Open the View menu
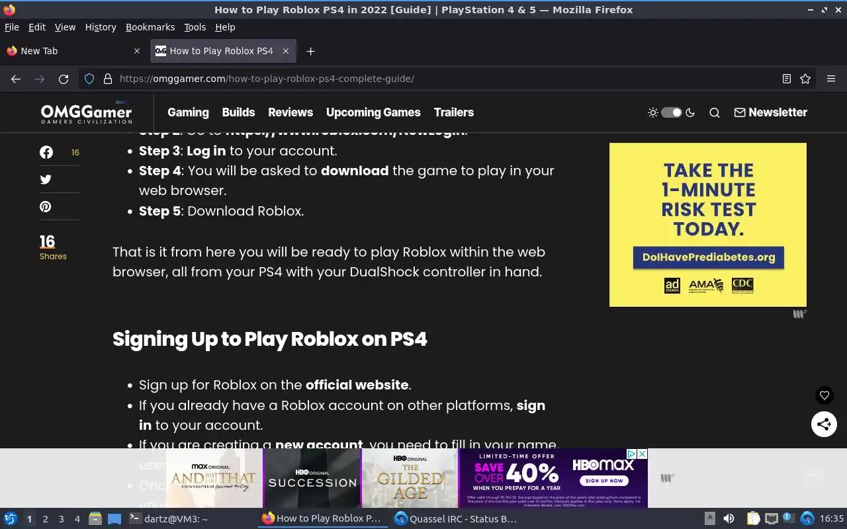Image resolution: width=847 pixels, height=529 pixels. click(65, 27)
